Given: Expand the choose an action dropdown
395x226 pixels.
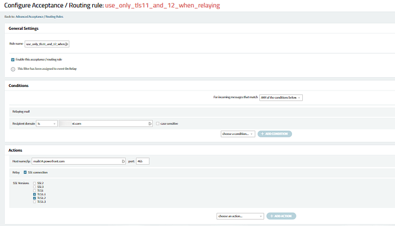Looking at the screenshot, I should coord(240,216).
